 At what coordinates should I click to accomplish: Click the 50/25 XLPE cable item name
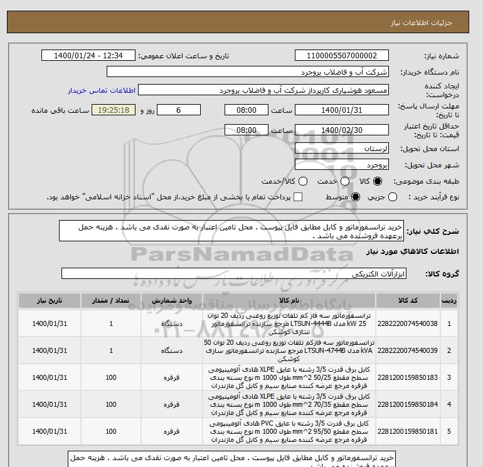click(289, 377)
